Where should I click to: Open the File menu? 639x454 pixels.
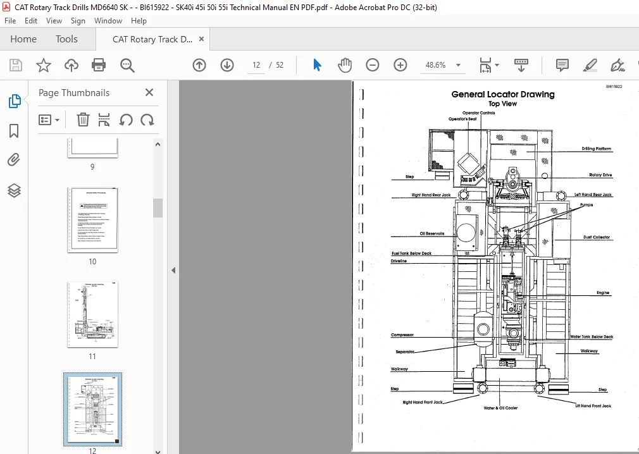click(x=10, y=21)
